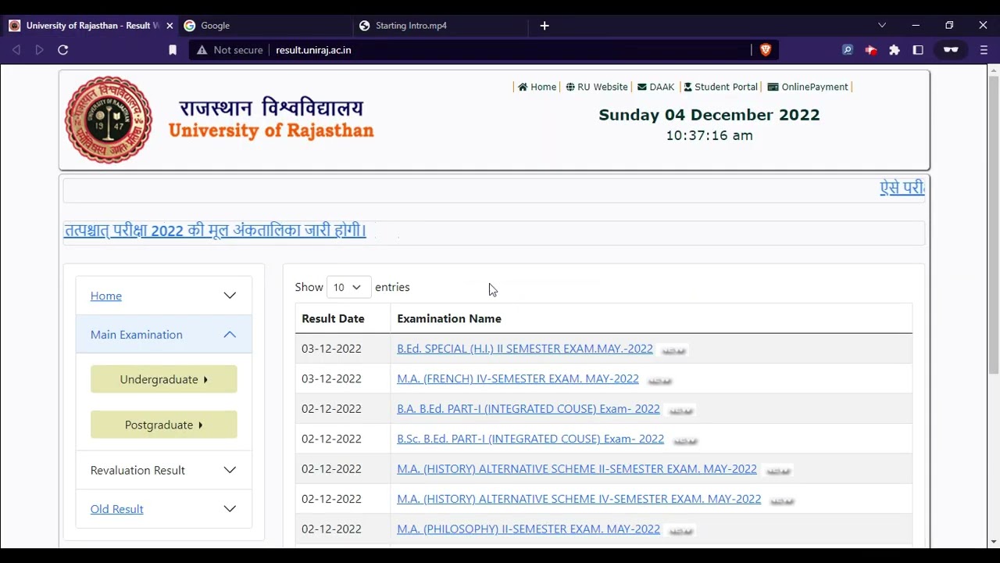Click the Home link in the sidebar
Viewport: 1000px width, 563px height.
click(x=106, y=296)
